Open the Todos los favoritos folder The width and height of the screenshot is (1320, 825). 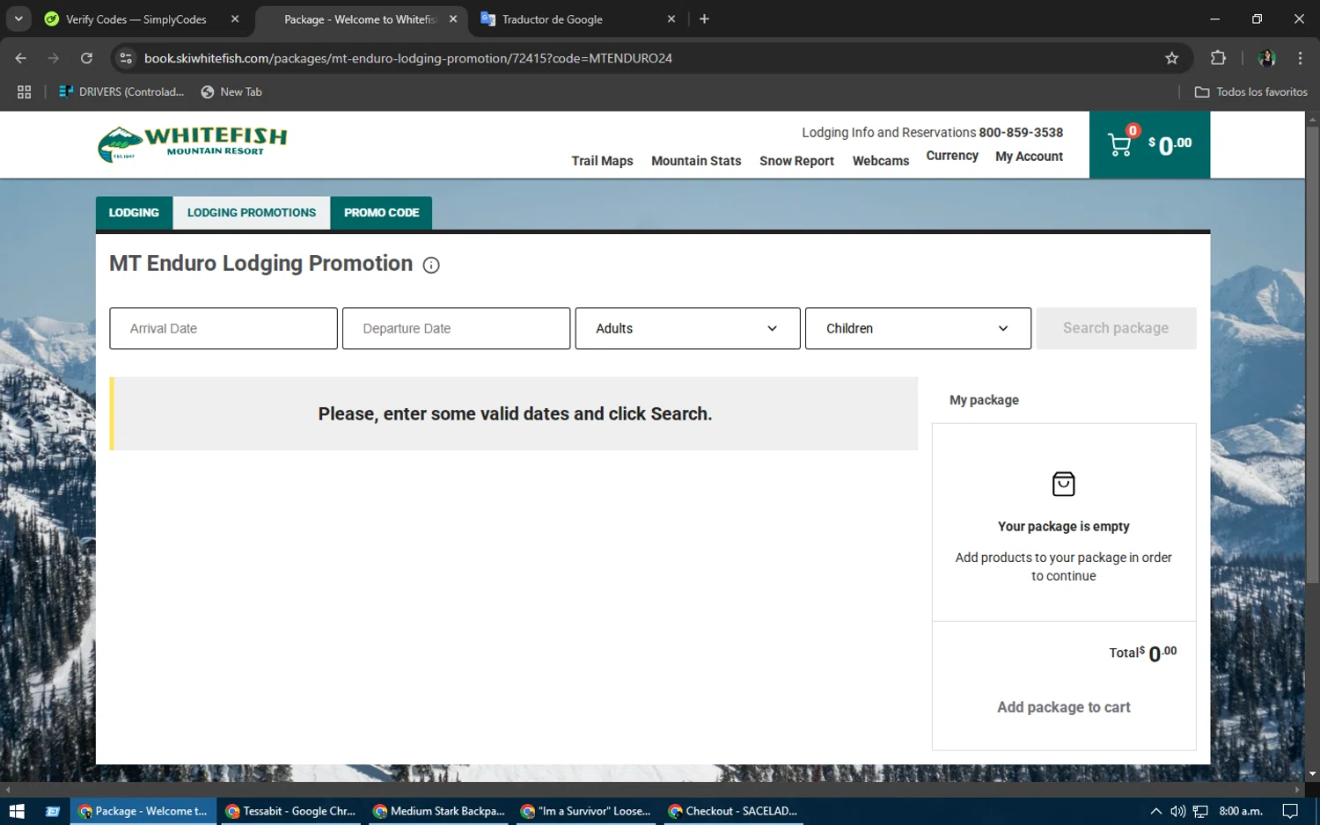coord(1250,91)
